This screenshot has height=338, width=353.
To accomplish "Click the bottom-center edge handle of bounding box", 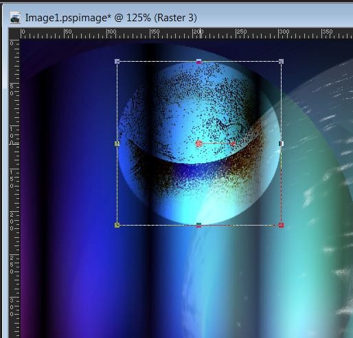I will 199,225.
